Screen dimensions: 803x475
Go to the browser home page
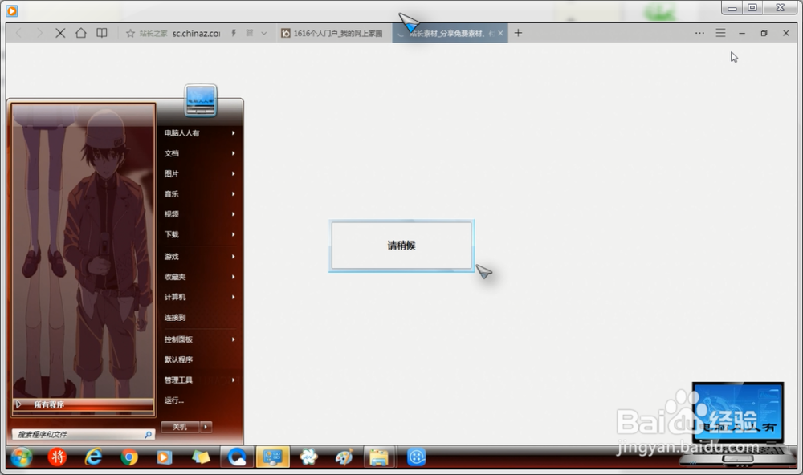point(81,33)
